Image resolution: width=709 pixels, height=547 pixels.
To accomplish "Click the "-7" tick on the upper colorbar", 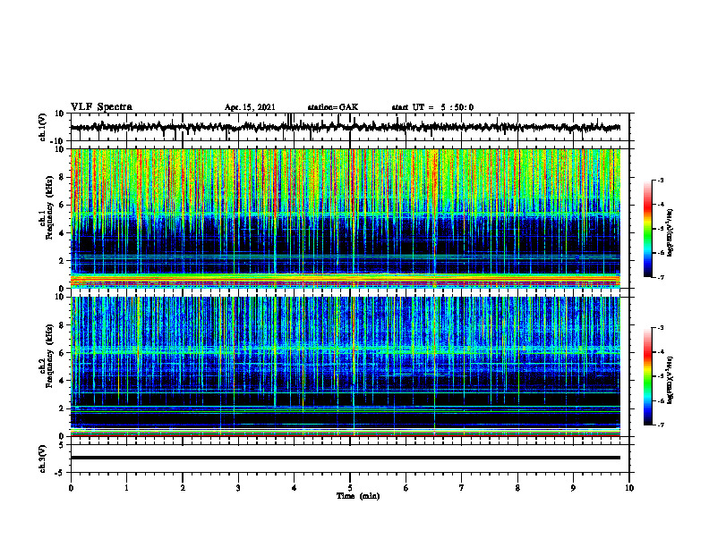I will 661,277.
